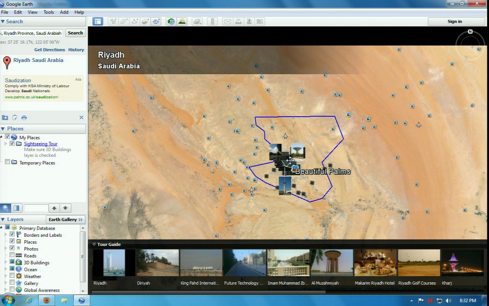The width and height of the screenshot is (489, 306).
Task: Open the ruler measurement tool
Action: [x=213, y=21]
